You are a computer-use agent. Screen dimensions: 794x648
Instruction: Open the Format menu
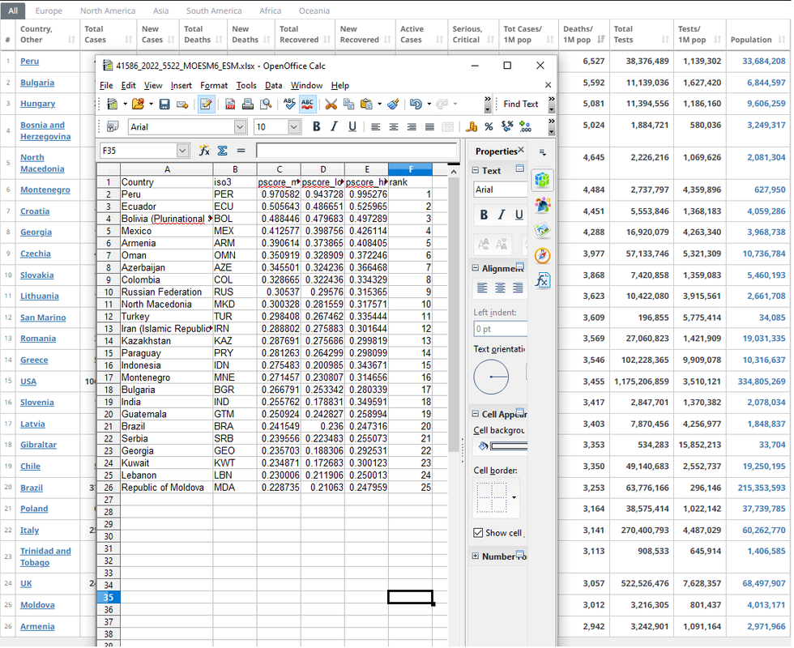[214, 86]
